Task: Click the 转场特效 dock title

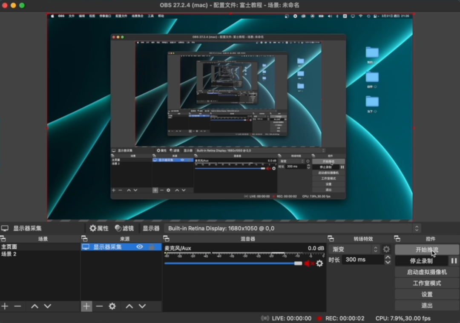Action: tap(363, 239)
